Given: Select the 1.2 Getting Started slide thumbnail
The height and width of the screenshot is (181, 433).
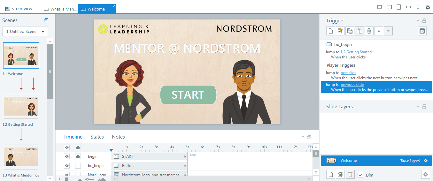Looking at the screenshot, I should 21,106.
